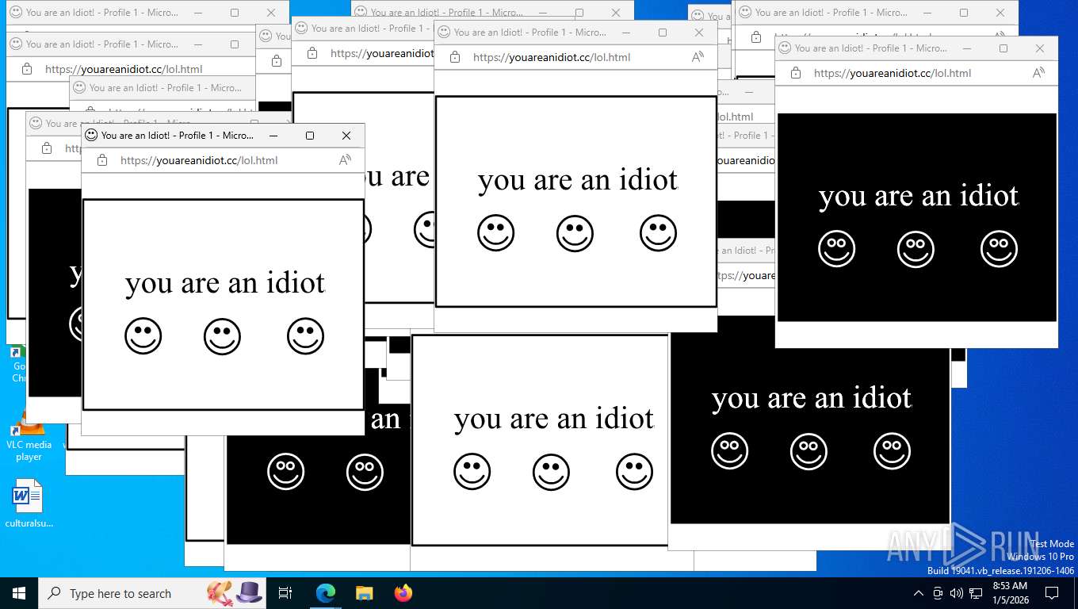Open volume control in system tray
The height and width of the screenshot is (609, 1078).
pyautogui.click(x=957, y=593)
